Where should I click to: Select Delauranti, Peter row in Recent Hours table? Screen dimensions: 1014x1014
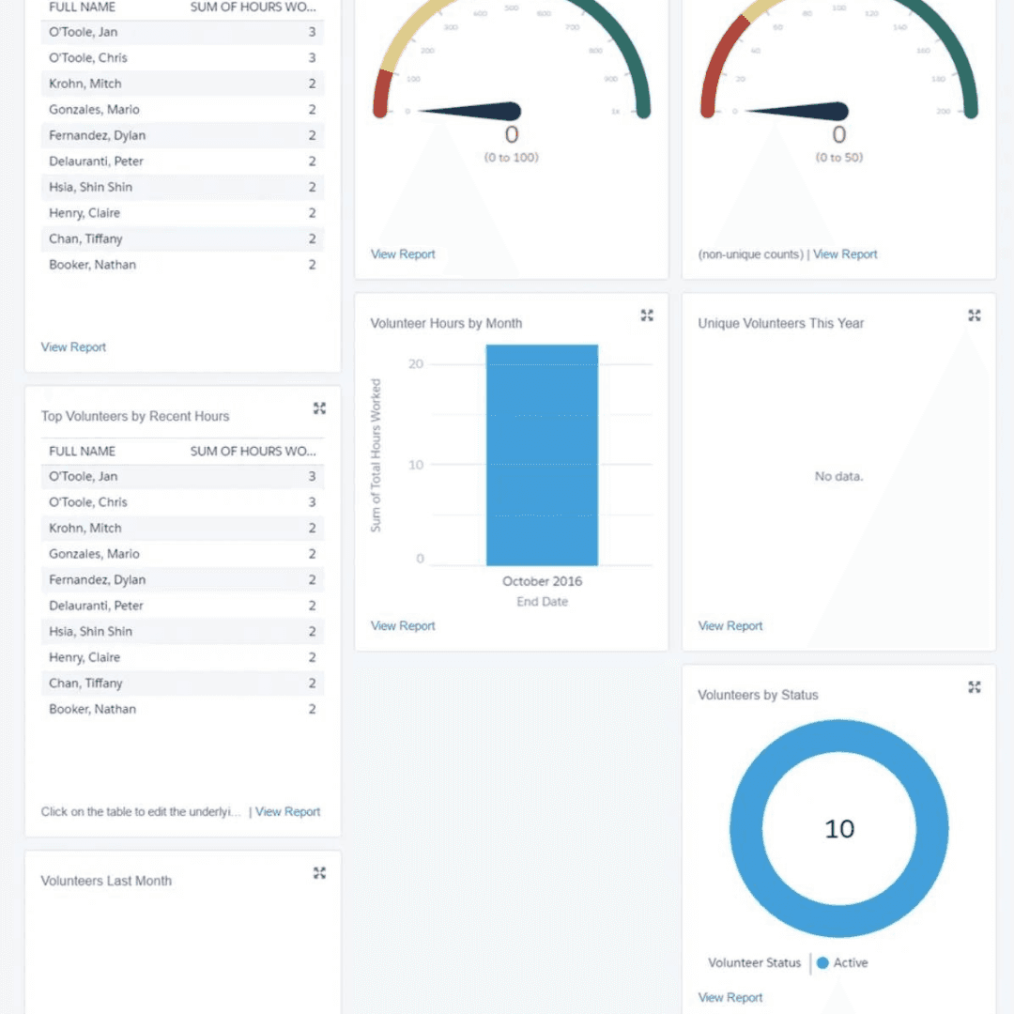182,606
